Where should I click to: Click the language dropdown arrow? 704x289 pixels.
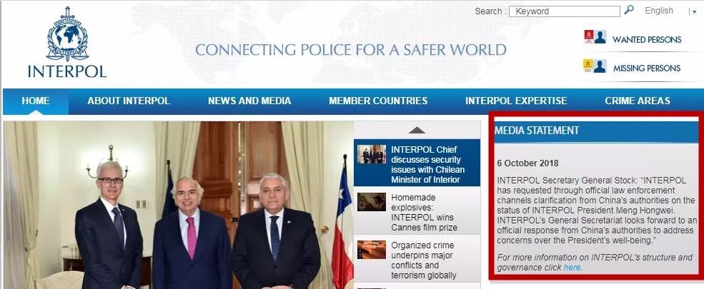pyautogui.click(x=694, y=12)
